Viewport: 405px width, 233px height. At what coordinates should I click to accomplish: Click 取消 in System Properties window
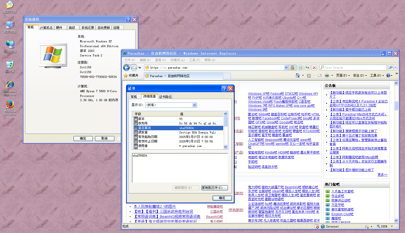click(x=105, y=138)
